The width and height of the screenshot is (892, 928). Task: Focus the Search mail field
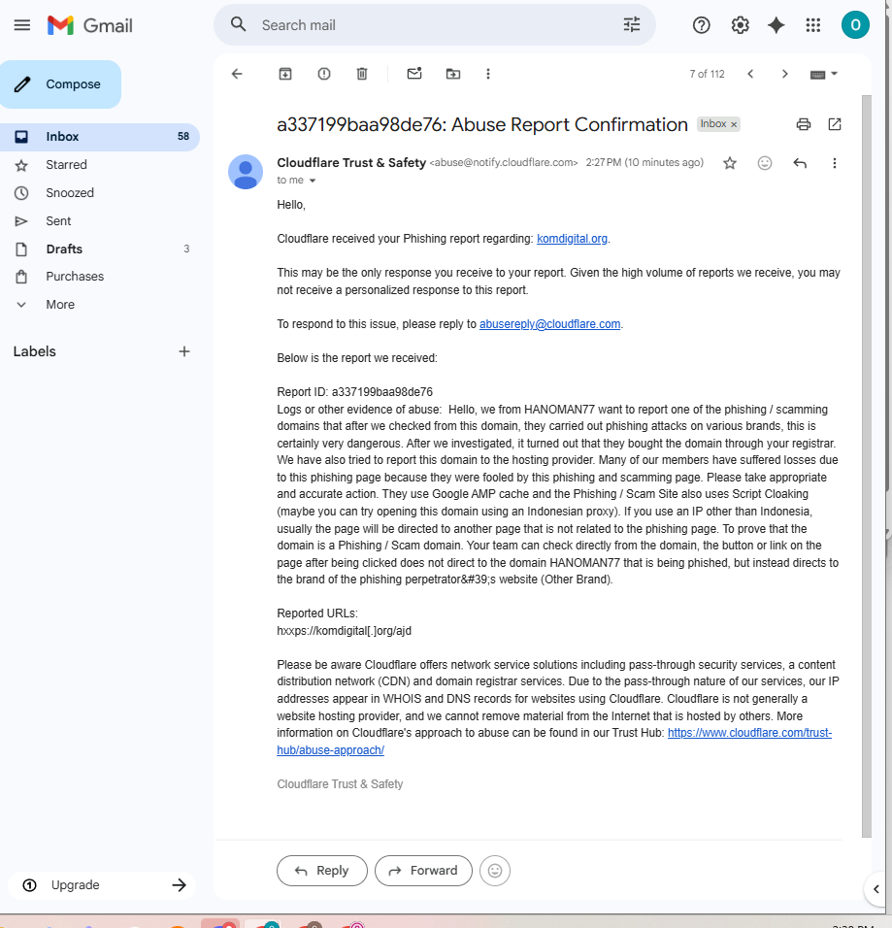[435, 25]
